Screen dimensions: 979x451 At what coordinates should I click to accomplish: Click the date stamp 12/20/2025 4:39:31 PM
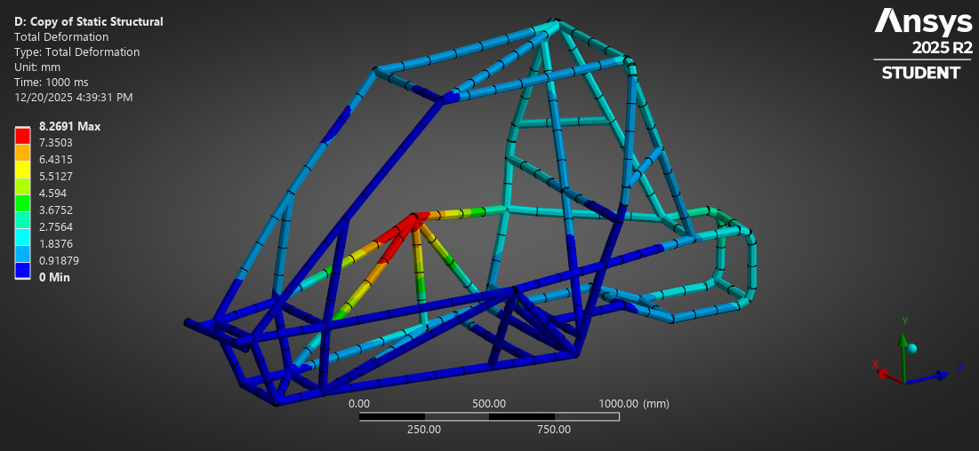pyautogui.click(x=73, y=98)
